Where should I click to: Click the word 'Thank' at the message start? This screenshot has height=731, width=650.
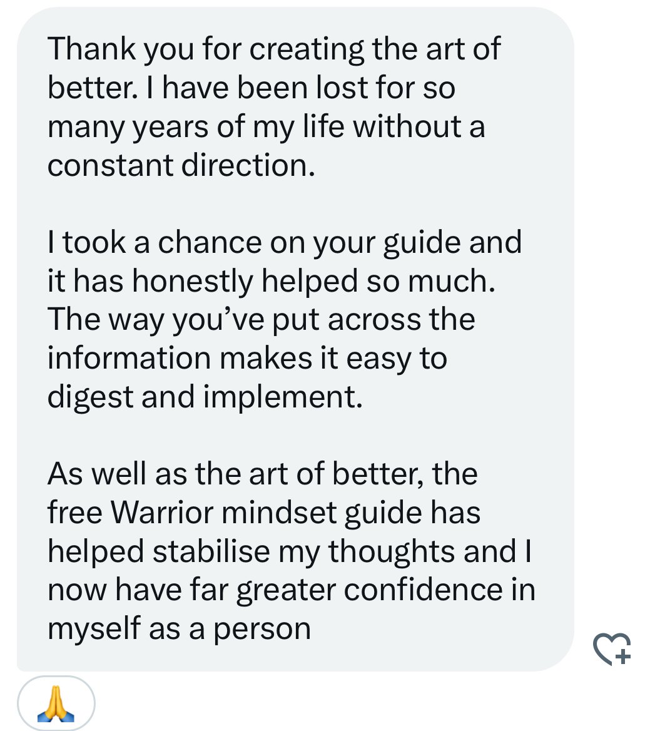[91, 48]
